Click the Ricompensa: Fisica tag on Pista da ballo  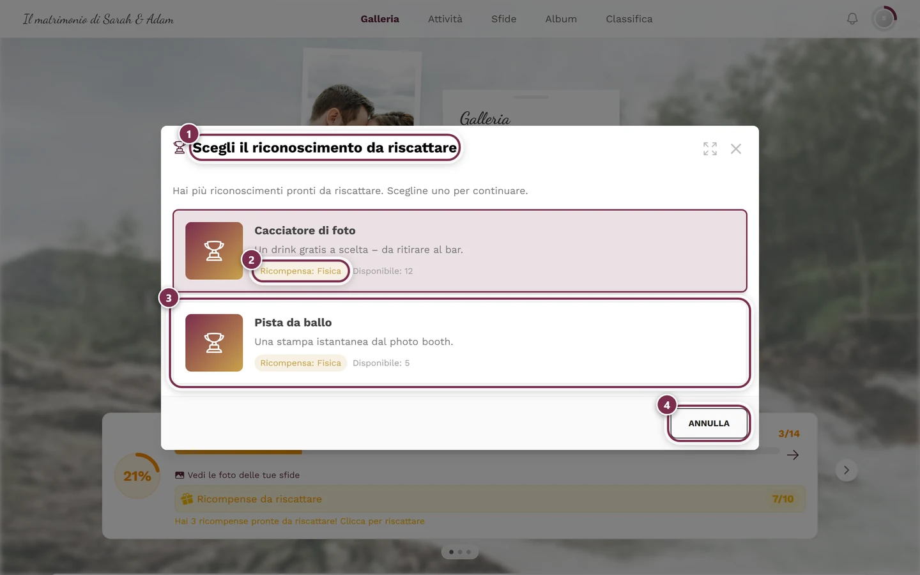coord(300,363)
